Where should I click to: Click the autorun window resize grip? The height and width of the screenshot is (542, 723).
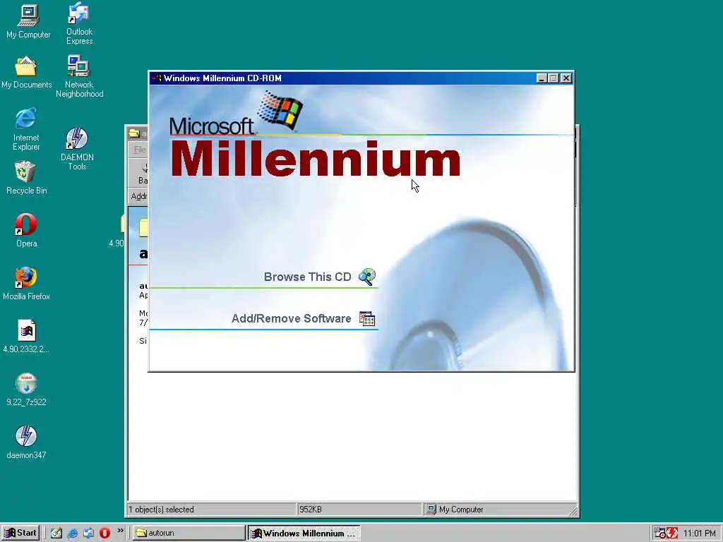(573, 511)
